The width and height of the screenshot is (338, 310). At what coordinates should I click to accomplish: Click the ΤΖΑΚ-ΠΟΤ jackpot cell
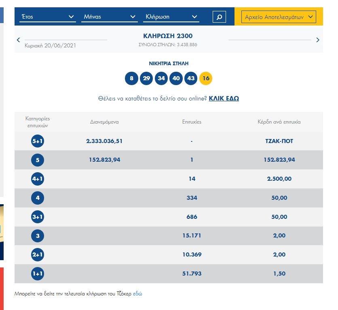279,141
